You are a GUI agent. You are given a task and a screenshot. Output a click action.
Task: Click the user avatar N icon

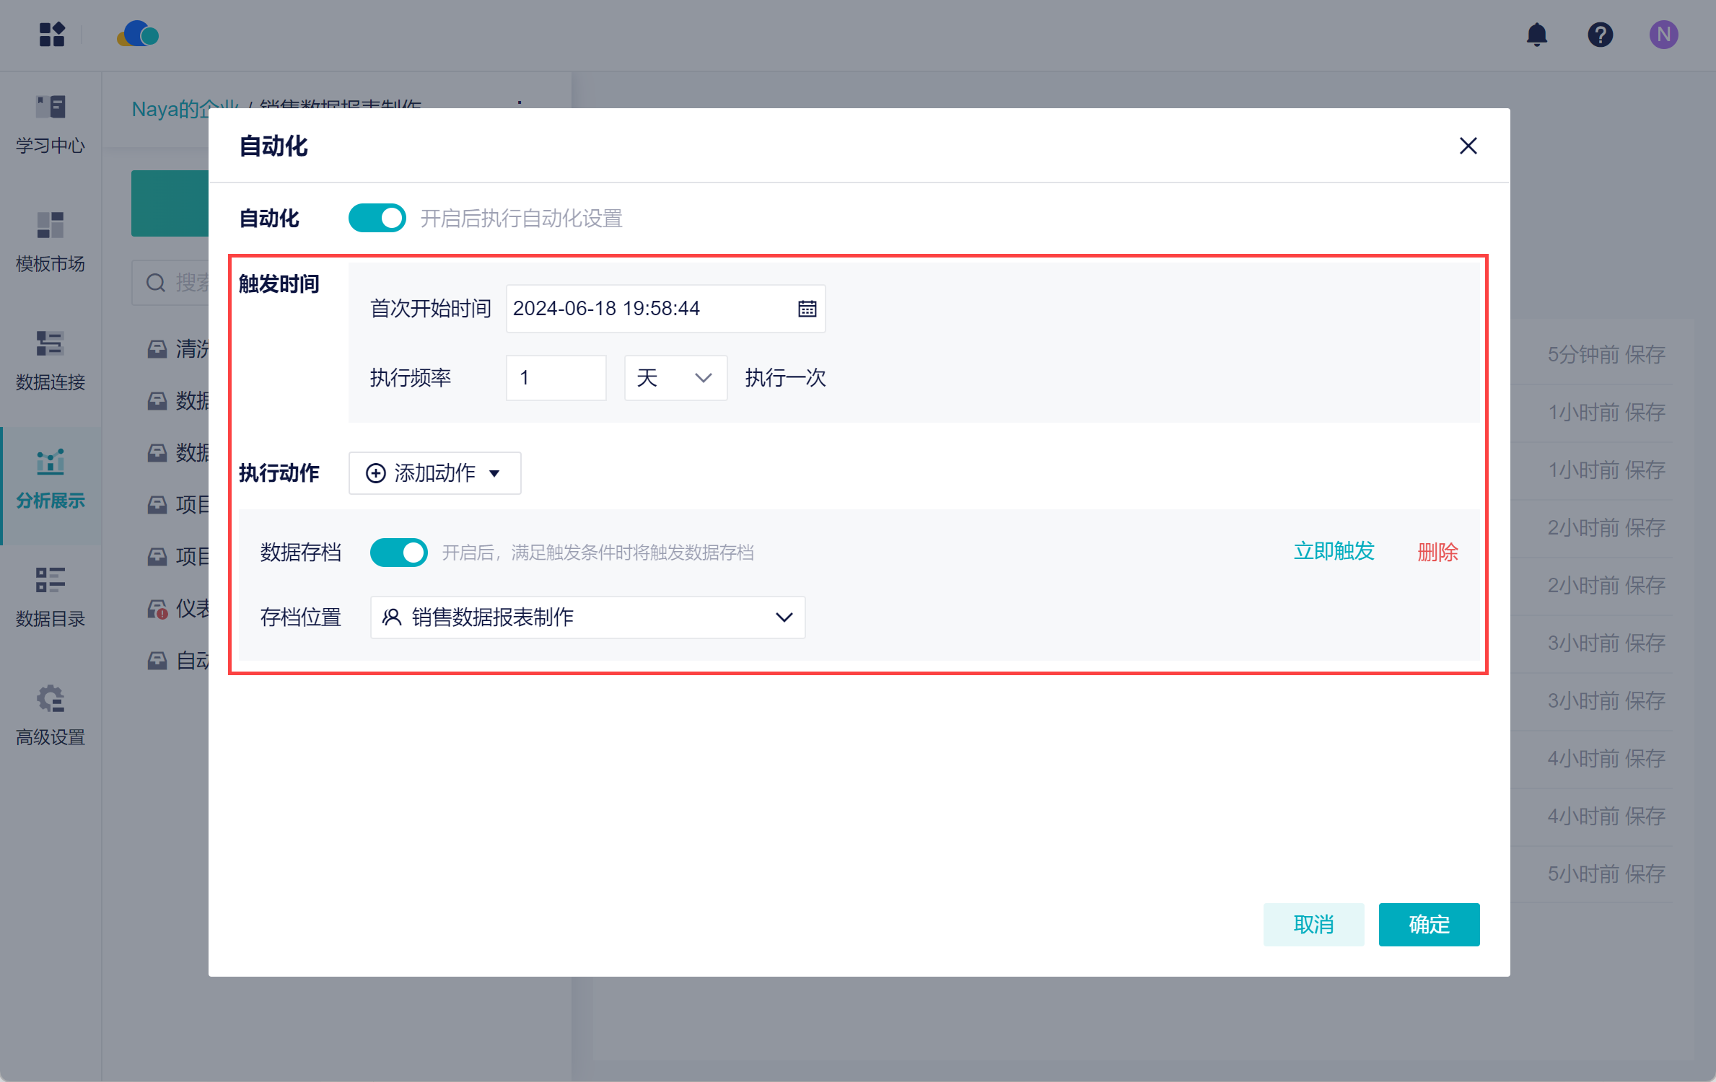coord(1663,35)
